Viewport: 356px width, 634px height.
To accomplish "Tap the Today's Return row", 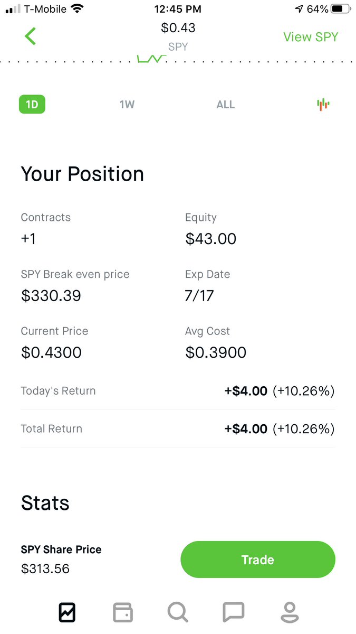I will pyautogui.click(x=178, y=391).
